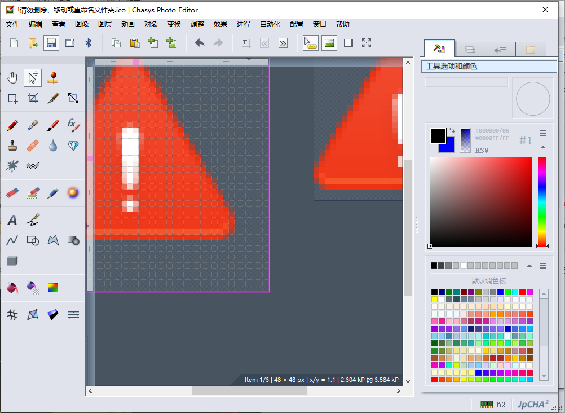Select the Eraser tool
The height and width of the screenshot is (413, 565).
12,193
